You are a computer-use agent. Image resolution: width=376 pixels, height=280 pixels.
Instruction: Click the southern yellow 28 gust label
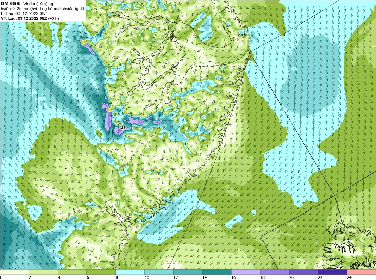click(x=123, y=128)
